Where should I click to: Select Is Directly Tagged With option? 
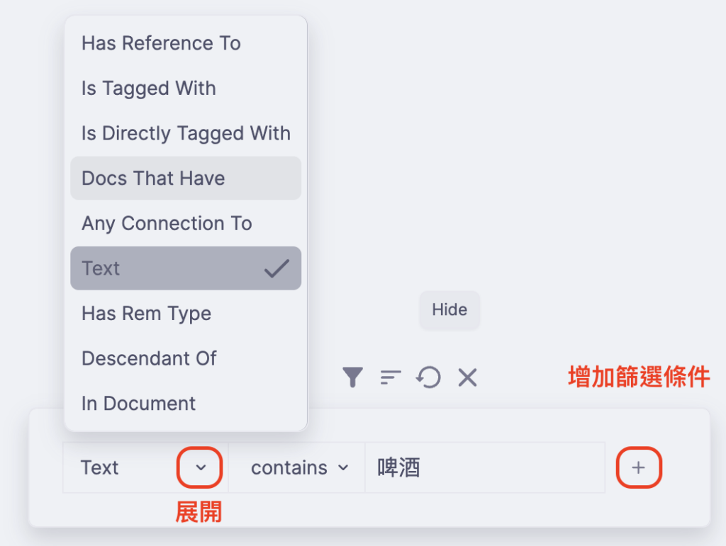pos(186,133)
